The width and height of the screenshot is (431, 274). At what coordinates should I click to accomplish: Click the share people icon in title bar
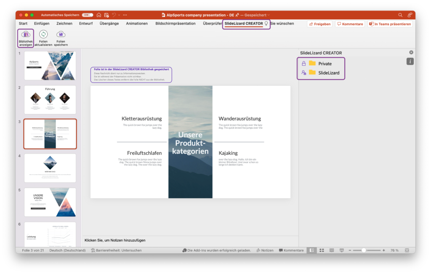(410, 15)
